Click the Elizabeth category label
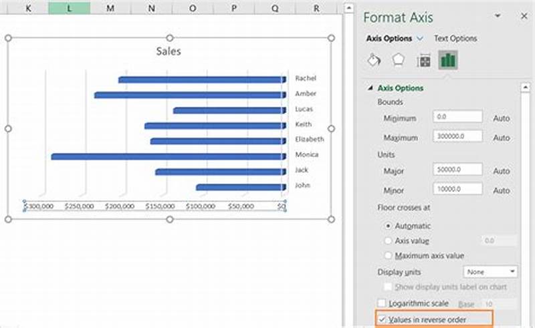 tap(310, 139)
